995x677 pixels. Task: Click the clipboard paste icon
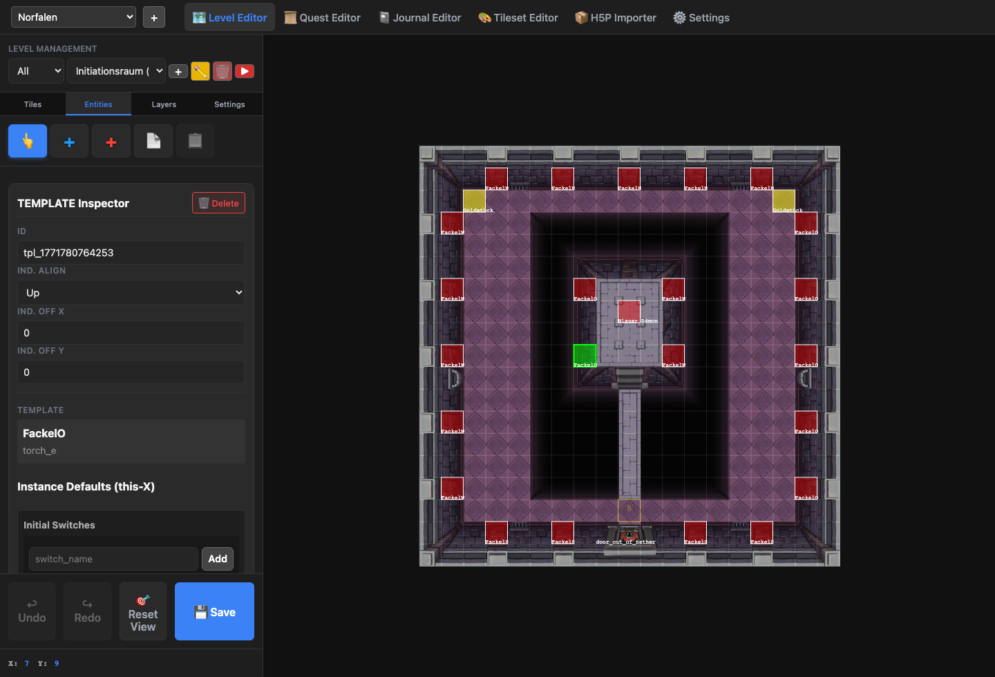(x=194, y=141)
